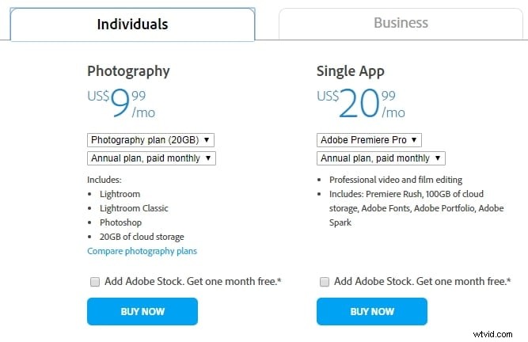Tick Adobe Stock checkbox under Photography
Image resolution: width=528 pixels, height=342 pixels.
pyautogui.click(x=95, y=282)
